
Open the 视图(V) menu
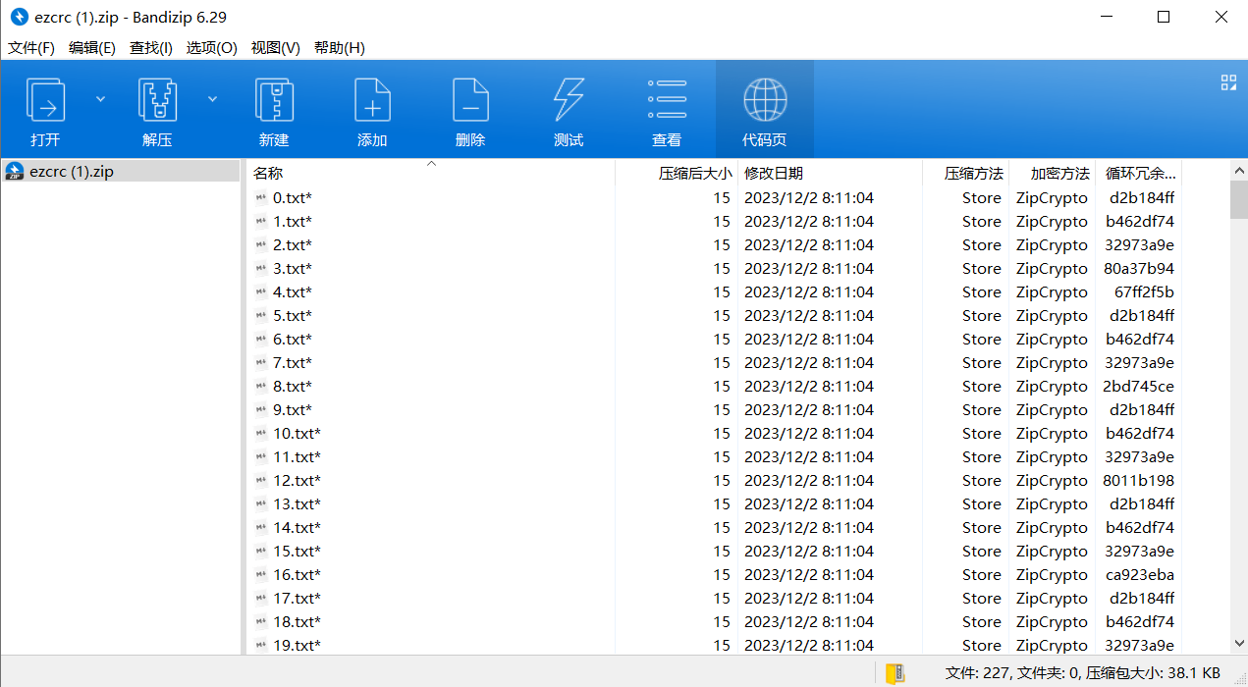coord(276,47)
